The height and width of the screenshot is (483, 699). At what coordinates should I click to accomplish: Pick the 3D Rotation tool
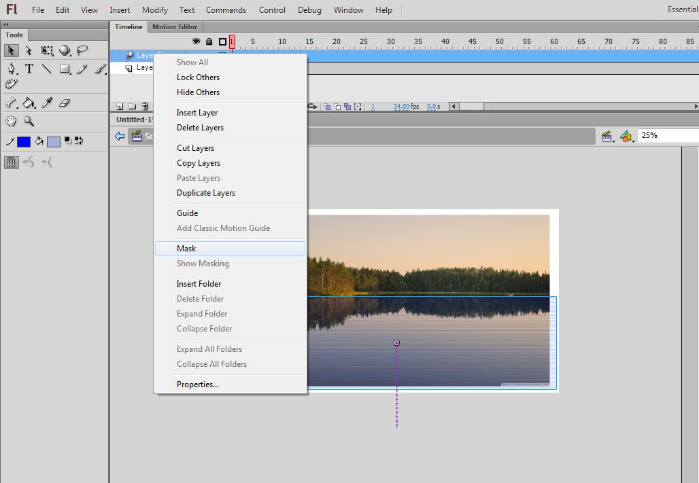(65, 50)
